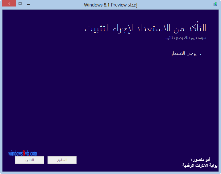221x174 pixels.
Task: Close the Windows 8.1 Preview setup window
Action: click(9, 3)
